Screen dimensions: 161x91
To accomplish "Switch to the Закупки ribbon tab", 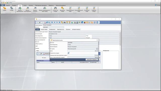I will click(8, 5).
